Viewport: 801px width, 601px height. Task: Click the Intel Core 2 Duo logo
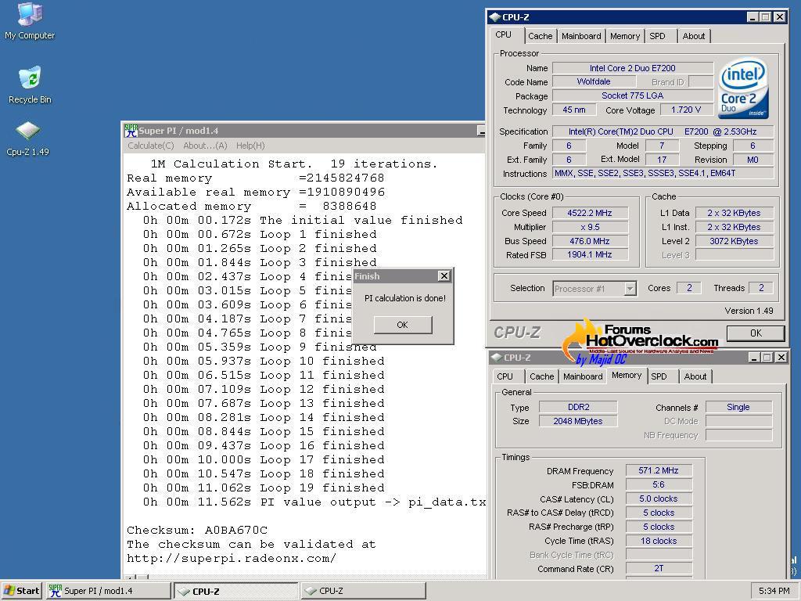(744, 88)
